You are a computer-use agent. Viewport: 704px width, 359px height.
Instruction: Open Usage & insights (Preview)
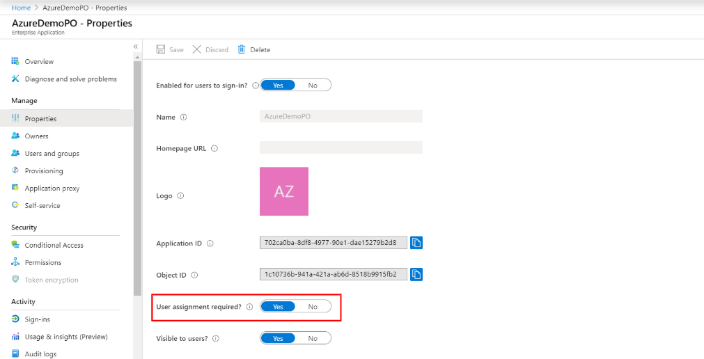[65, 337]
